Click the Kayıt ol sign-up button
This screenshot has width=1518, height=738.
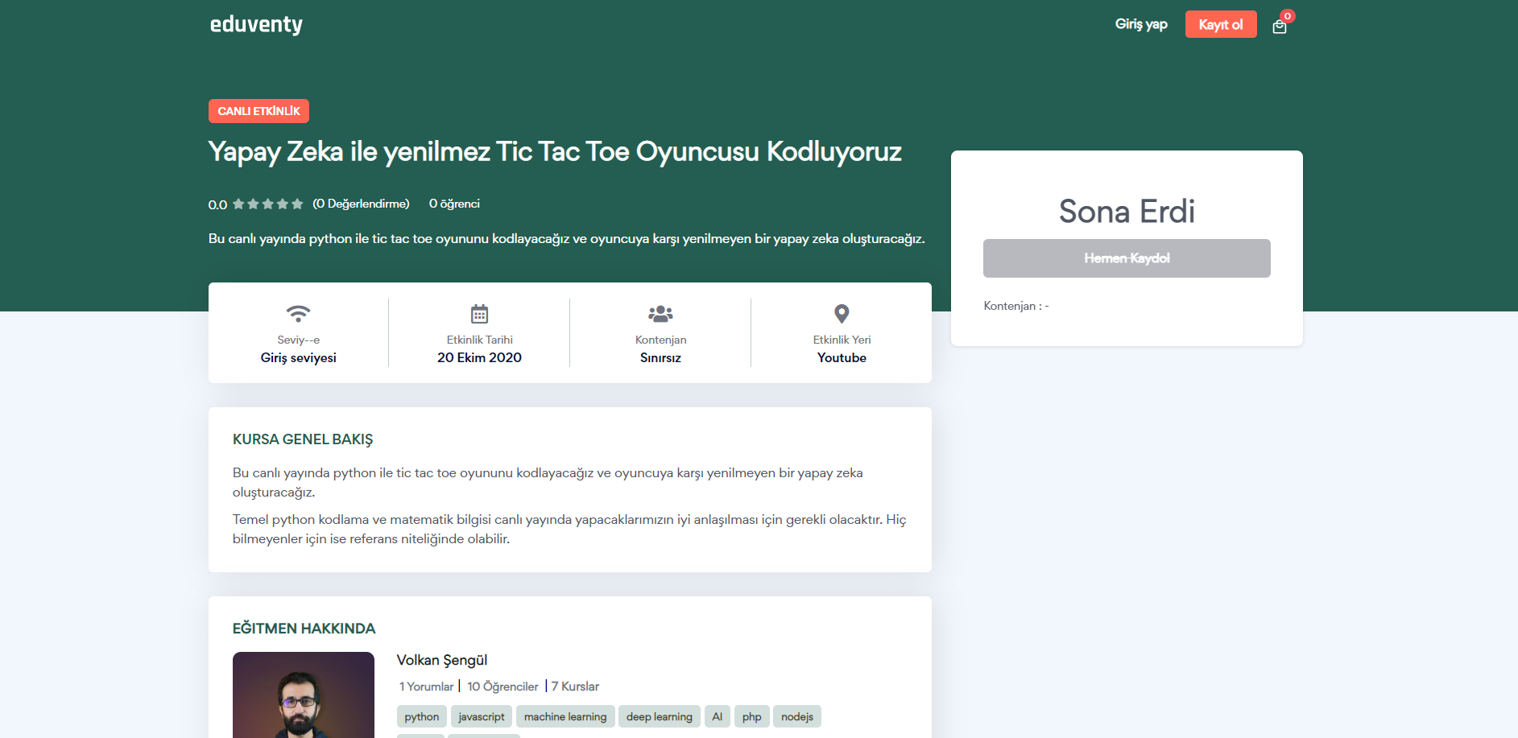[1221, 24]
